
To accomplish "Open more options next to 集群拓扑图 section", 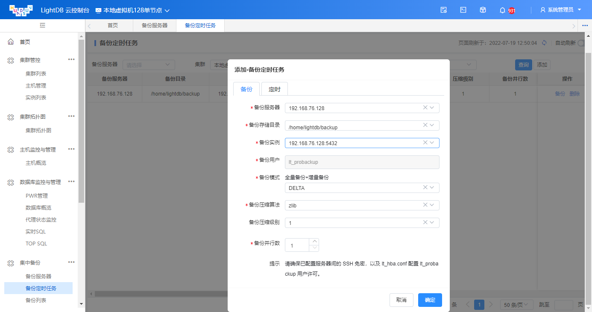I will (71, 116).
